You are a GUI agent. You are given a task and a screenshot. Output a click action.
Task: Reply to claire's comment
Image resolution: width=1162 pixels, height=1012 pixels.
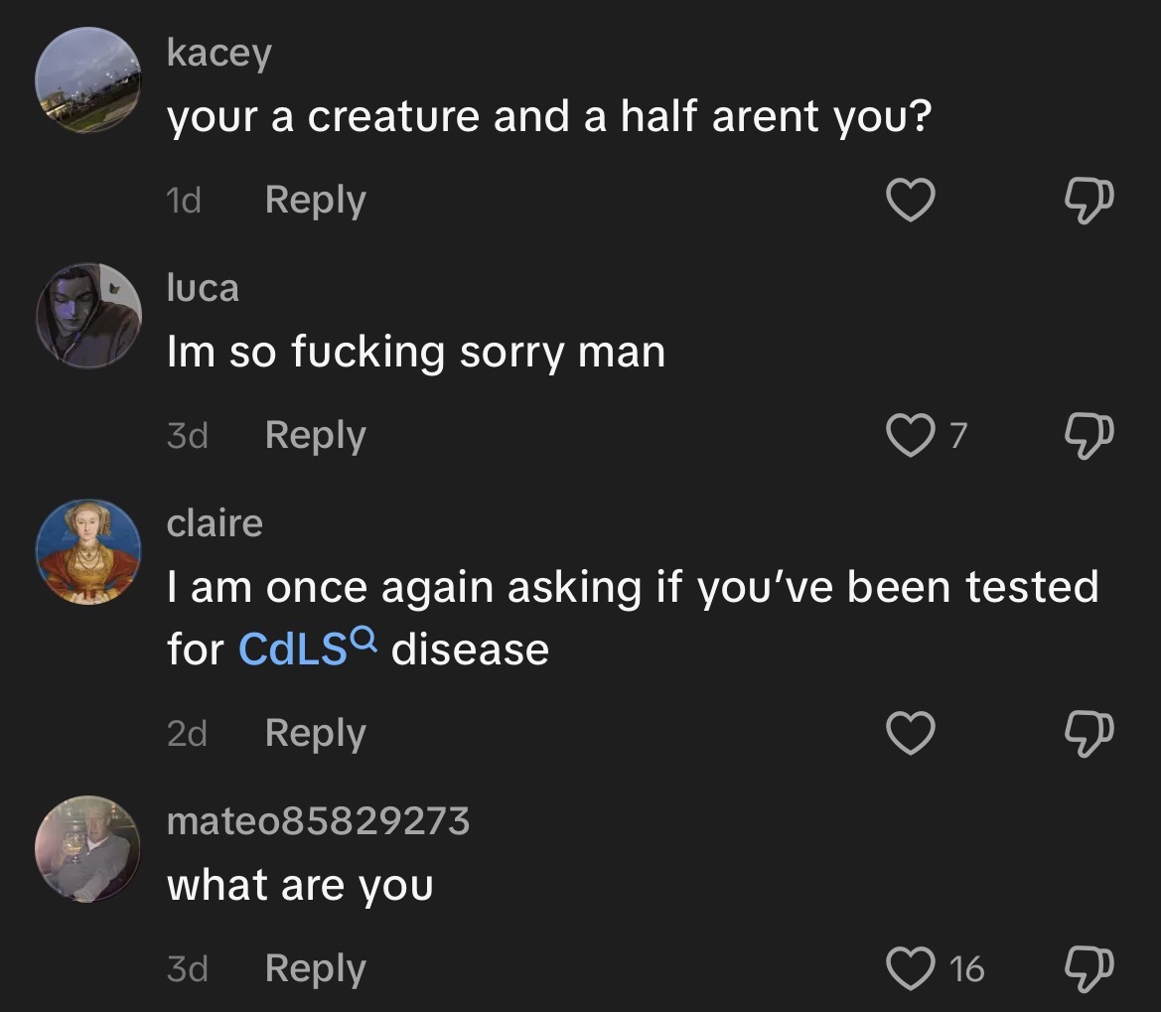click(x=316, y=734)
